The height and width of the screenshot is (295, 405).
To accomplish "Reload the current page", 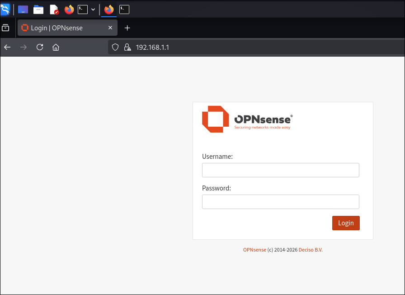I will pos(40,47).
